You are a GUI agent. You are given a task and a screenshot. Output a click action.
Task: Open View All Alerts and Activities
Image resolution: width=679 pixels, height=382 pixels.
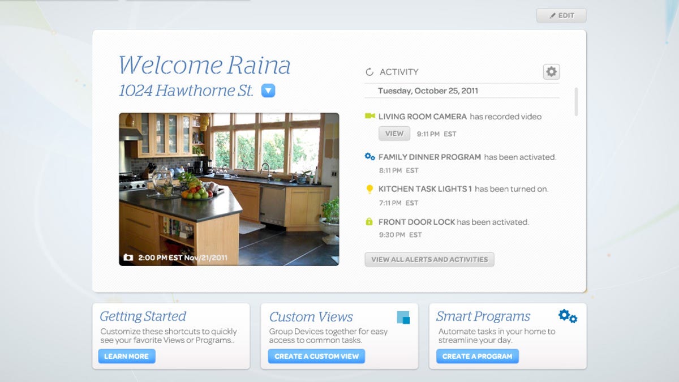429,259
